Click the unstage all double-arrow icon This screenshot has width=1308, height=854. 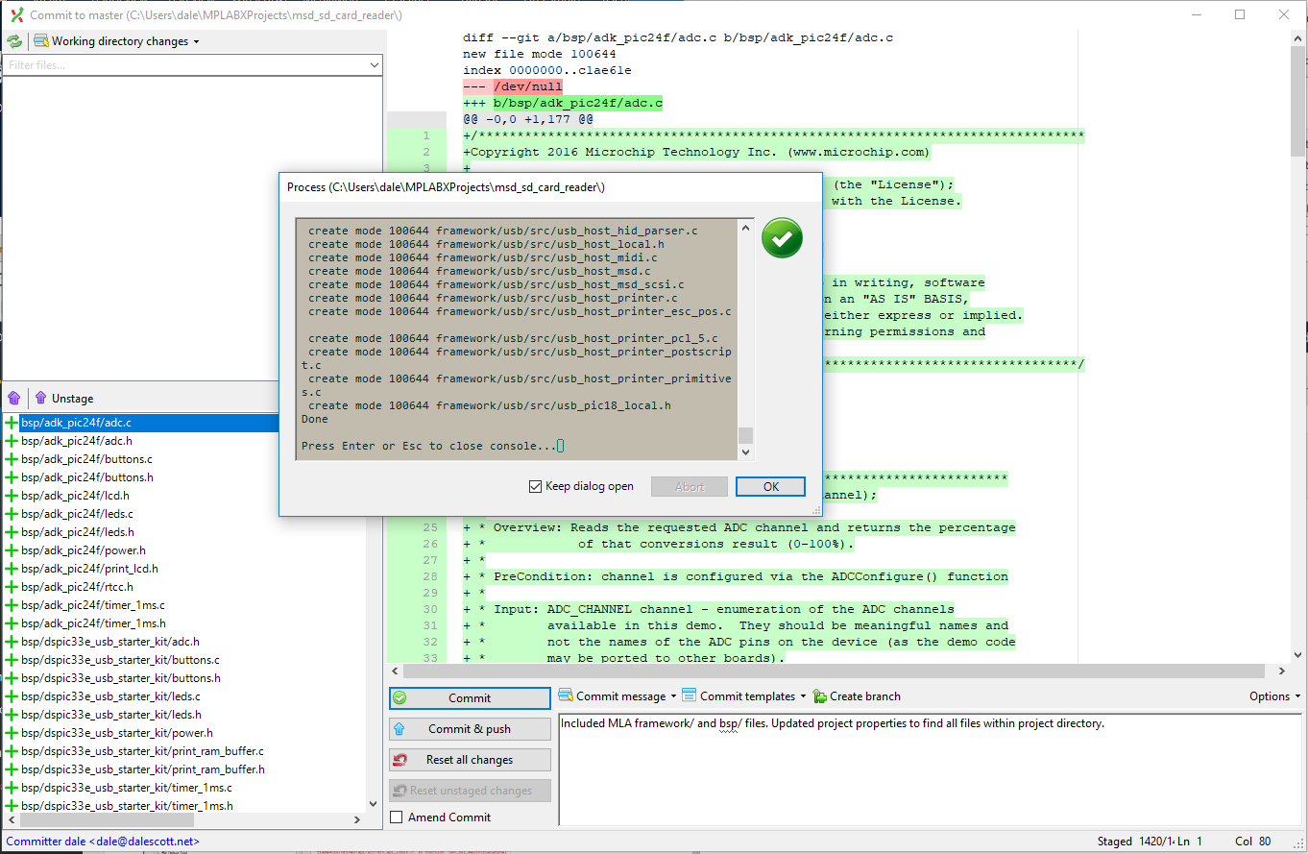(x=14, y=398)
